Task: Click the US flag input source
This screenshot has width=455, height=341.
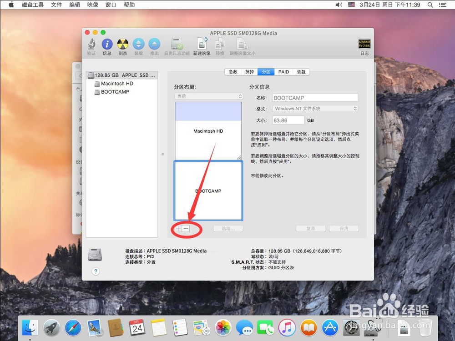Action: [x=351, y=5]
